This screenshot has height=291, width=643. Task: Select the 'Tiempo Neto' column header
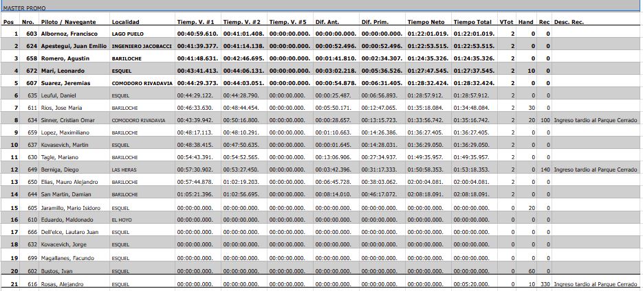click(426, 22)
